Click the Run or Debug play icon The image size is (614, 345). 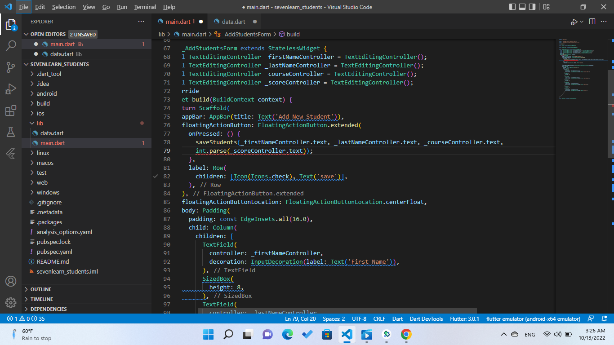[574, 22]
